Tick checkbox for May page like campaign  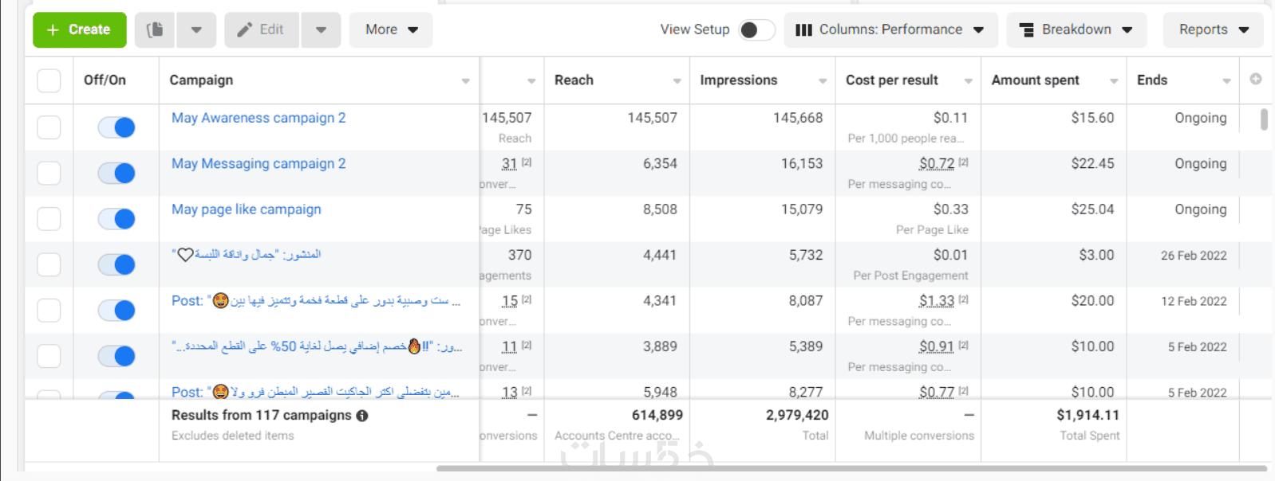[49, 219]
